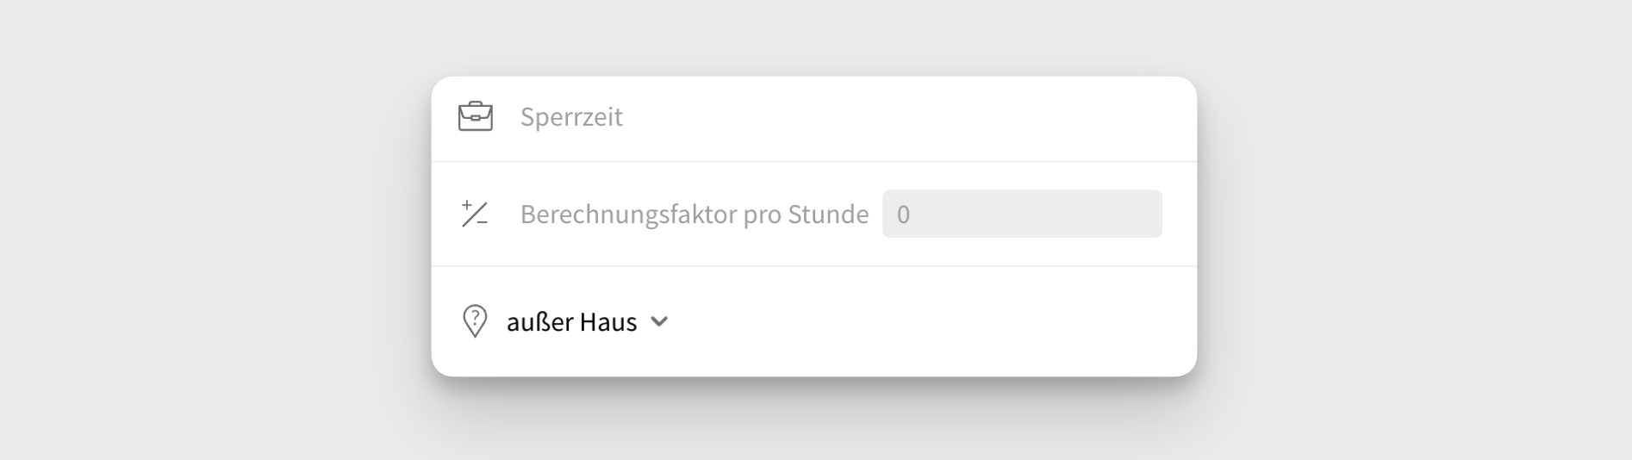The width and height of the screenshot is (1632, 460).
Task: Click the plus/minus calculation factor icon
Action: (x=475, y=214)
